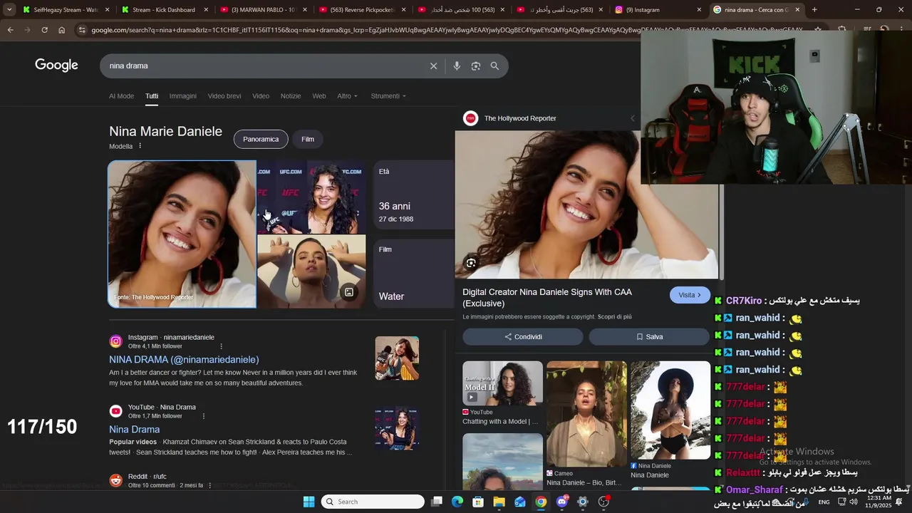The image size is (912, 513).
Task: Select the Film chip
Action: [308, 139]
